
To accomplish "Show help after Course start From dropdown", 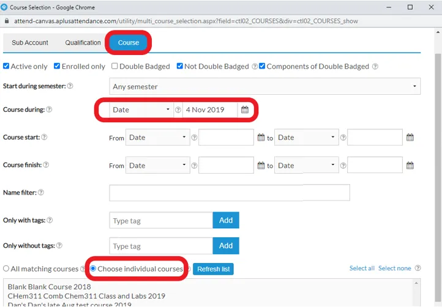I will pos(194,138).
